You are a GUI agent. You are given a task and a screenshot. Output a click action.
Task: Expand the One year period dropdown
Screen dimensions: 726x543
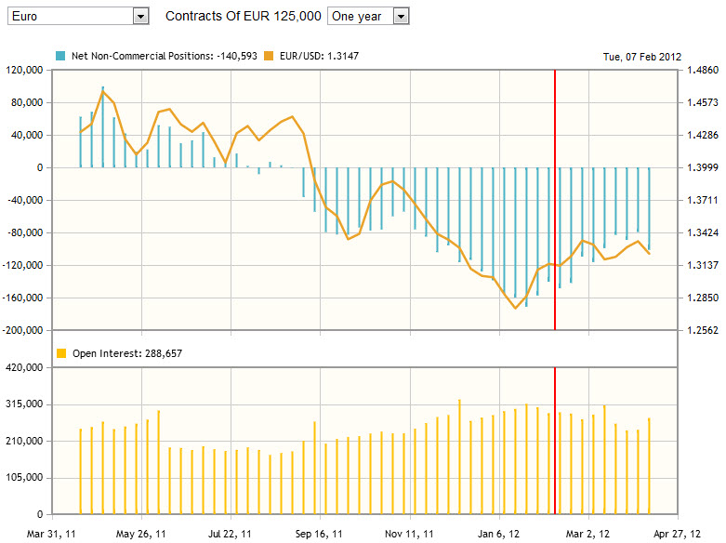368,16
